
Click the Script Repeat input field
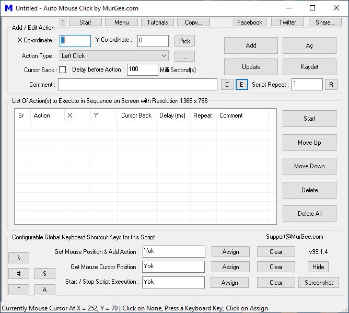coord(307,84)
